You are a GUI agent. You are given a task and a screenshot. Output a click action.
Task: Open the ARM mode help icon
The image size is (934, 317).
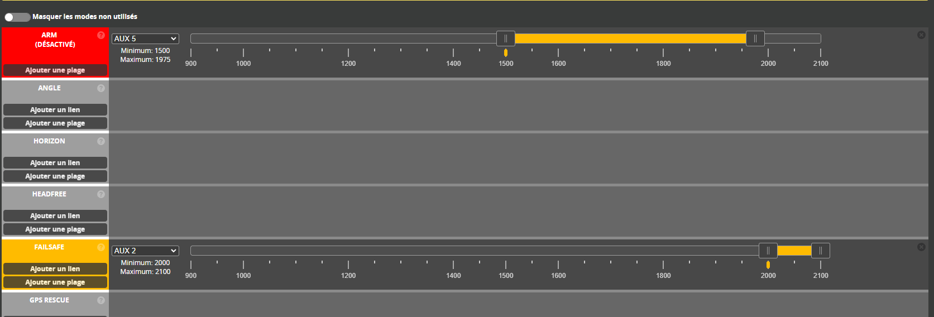coord(101,35)
